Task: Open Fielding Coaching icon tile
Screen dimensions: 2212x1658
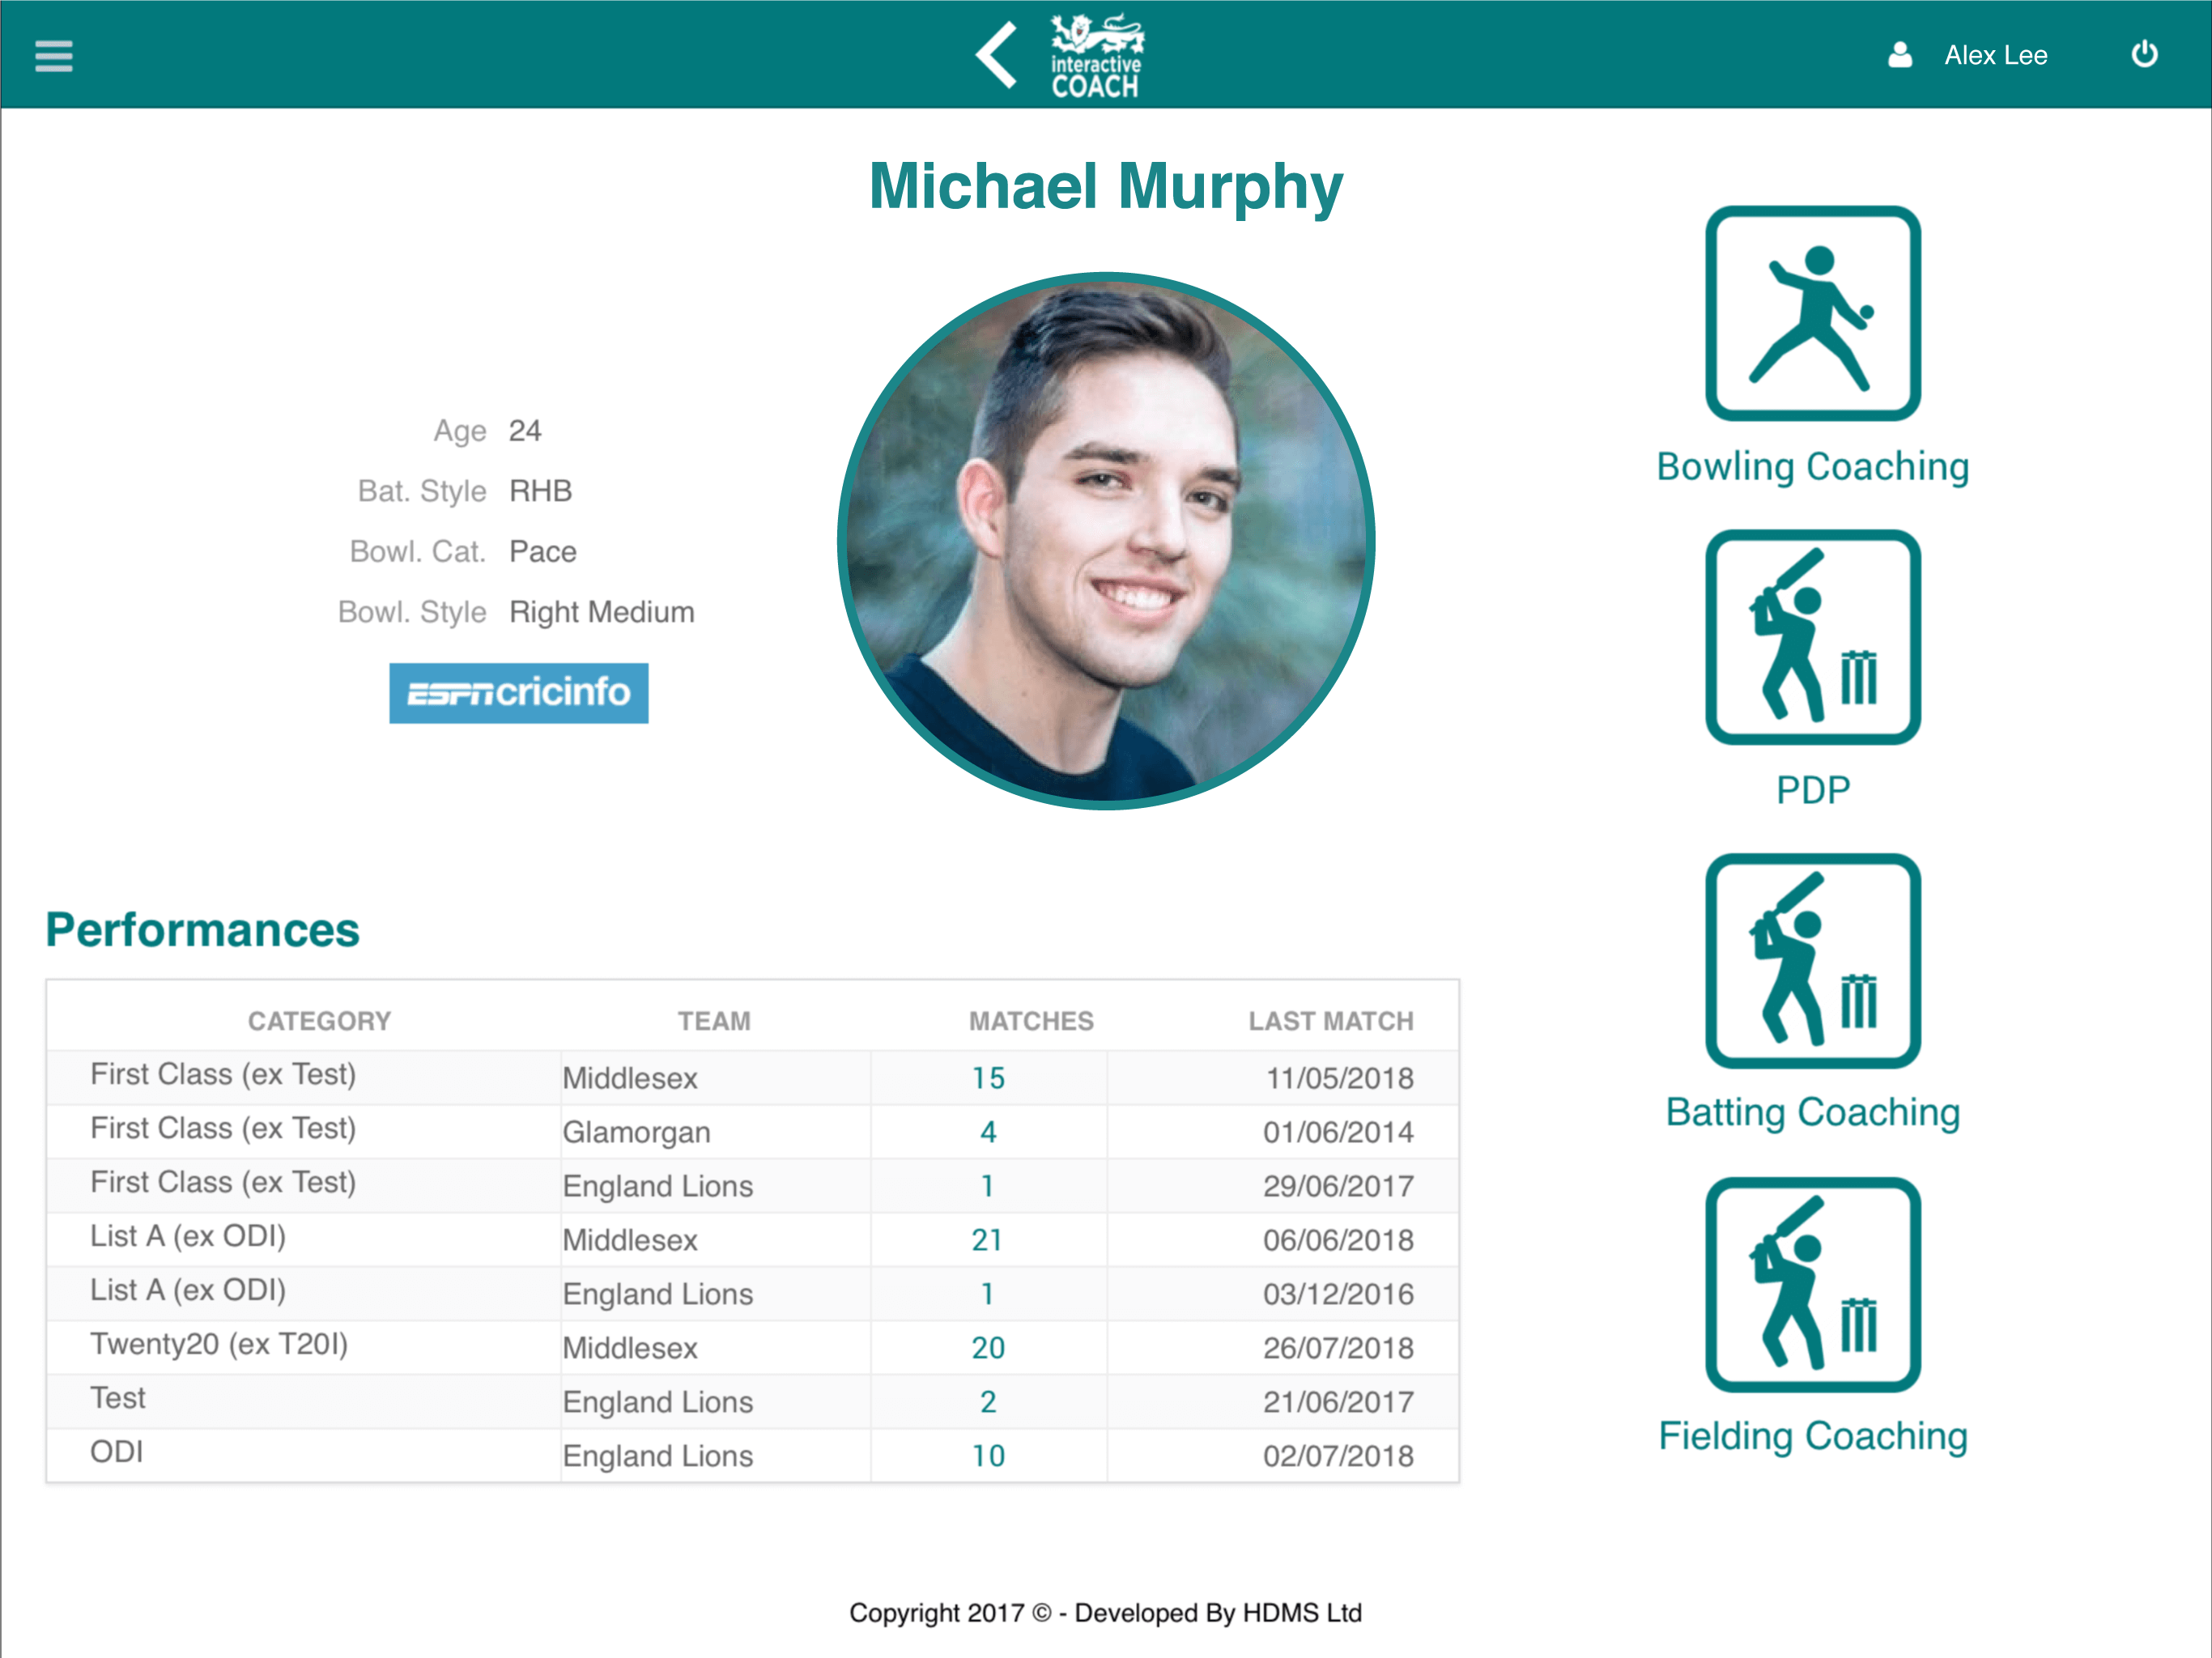Action: pos(1812,1285)
